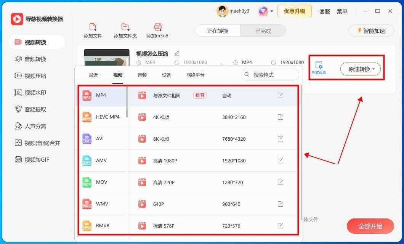404x244 pixels.
Task: Click the pencil rename icon beside video title
Action: click(x=177, y=53)
